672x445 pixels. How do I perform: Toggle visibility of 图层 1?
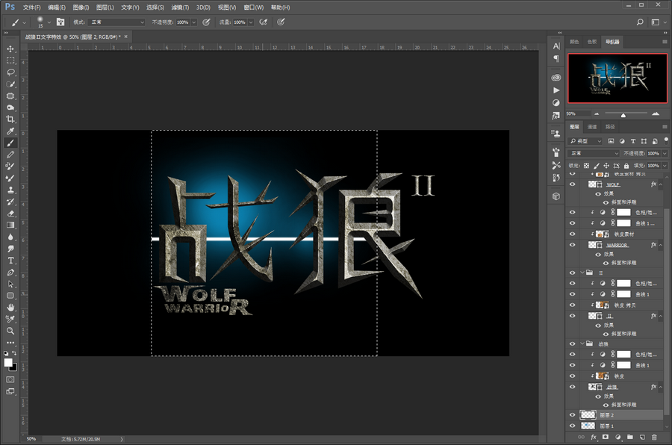tap(573, 426)
